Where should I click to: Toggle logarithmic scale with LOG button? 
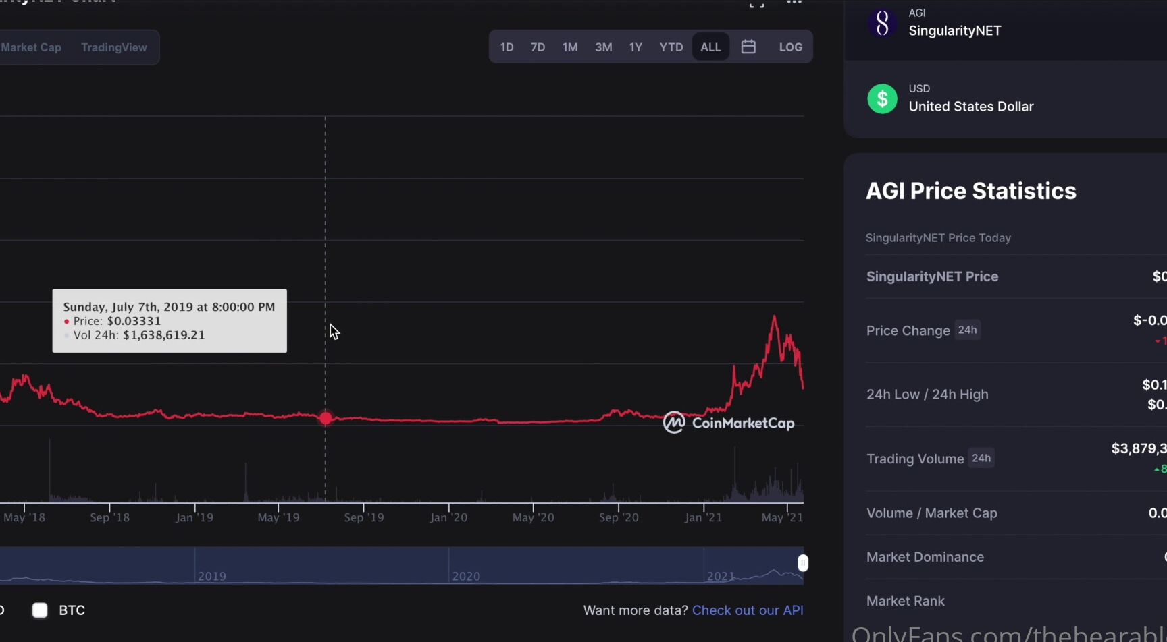(790, 47)
